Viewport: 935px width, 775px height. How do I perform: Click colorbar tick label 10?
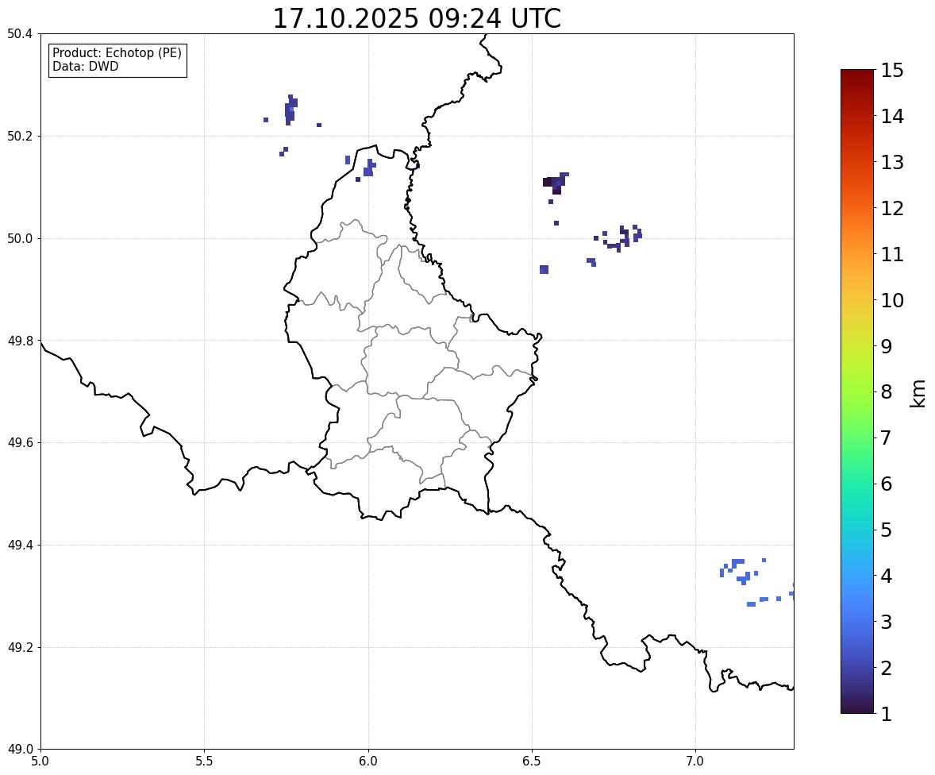pyautogui.click(x=892, y=300)
